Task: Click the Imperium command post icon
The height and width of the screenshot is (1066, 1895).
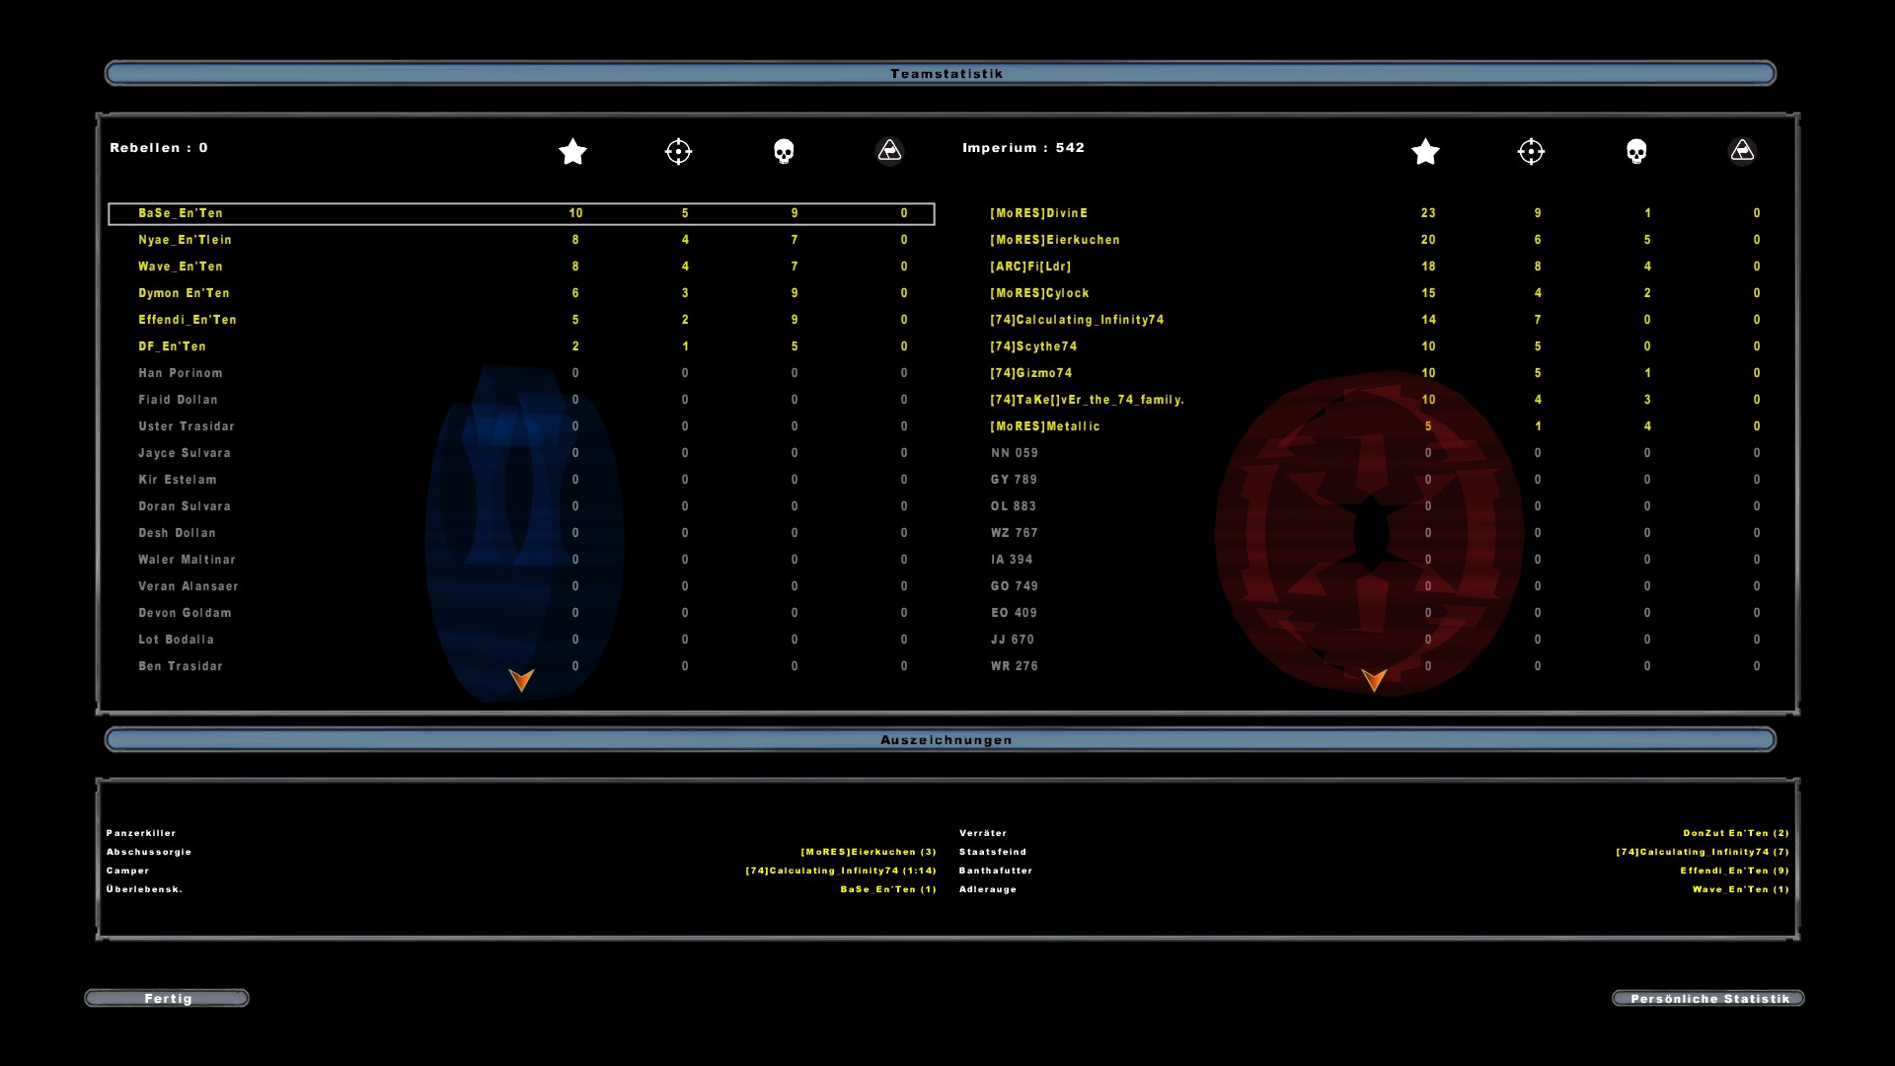Action: coord(1742,151)
